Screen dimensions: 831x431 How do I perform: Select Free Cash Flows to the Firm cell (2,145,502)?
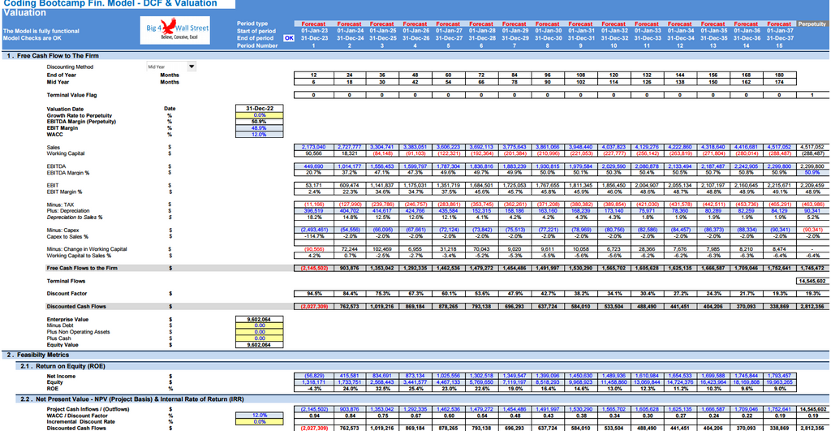tap(314, 268)
